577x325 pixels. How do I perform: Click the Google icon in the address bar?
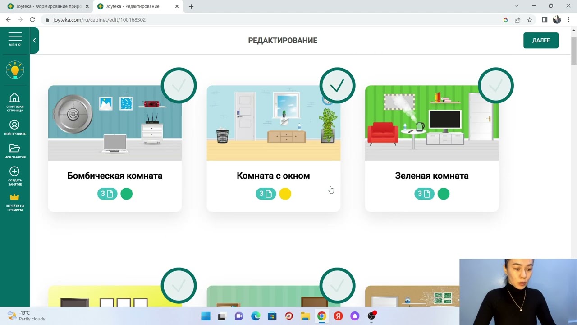point(506,20)
